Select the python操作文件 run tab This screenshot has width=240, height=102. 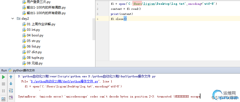[24, 70]
